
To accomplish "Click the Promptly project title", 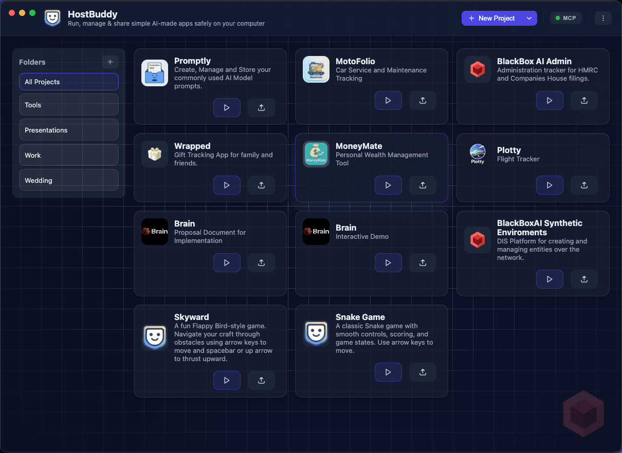I will coord(192,61).
